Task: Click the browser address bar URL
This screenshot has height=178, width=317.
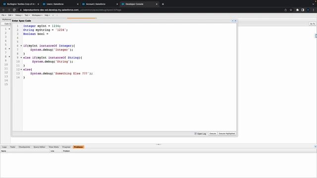Action: pyautogui.click(x=72, y=10)
